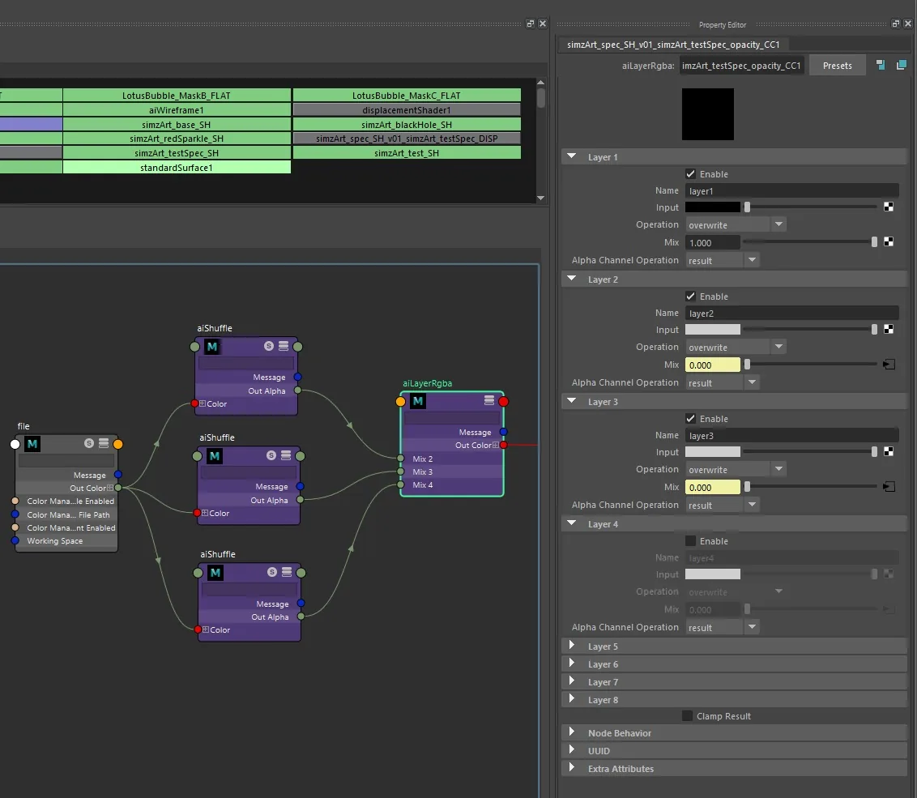
Task: Select the standardSurface1 shader entry
Action: (x=177, y=168)
